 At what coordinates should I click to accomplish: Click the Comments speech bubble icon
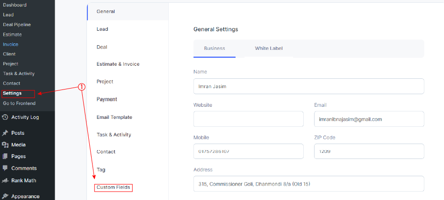pos(5,168)
